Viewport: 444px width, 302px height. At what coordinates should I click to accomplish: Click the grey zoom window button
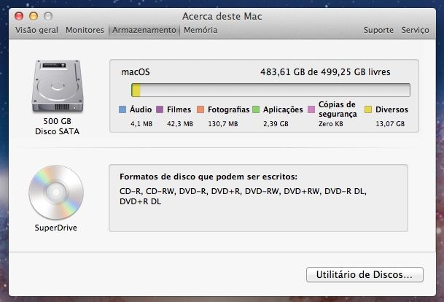click(x=48, y=16)
